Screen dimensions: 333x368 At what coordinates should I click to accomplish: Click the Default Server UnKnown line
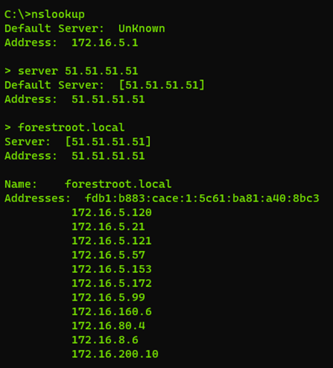[x=85, y=28]
